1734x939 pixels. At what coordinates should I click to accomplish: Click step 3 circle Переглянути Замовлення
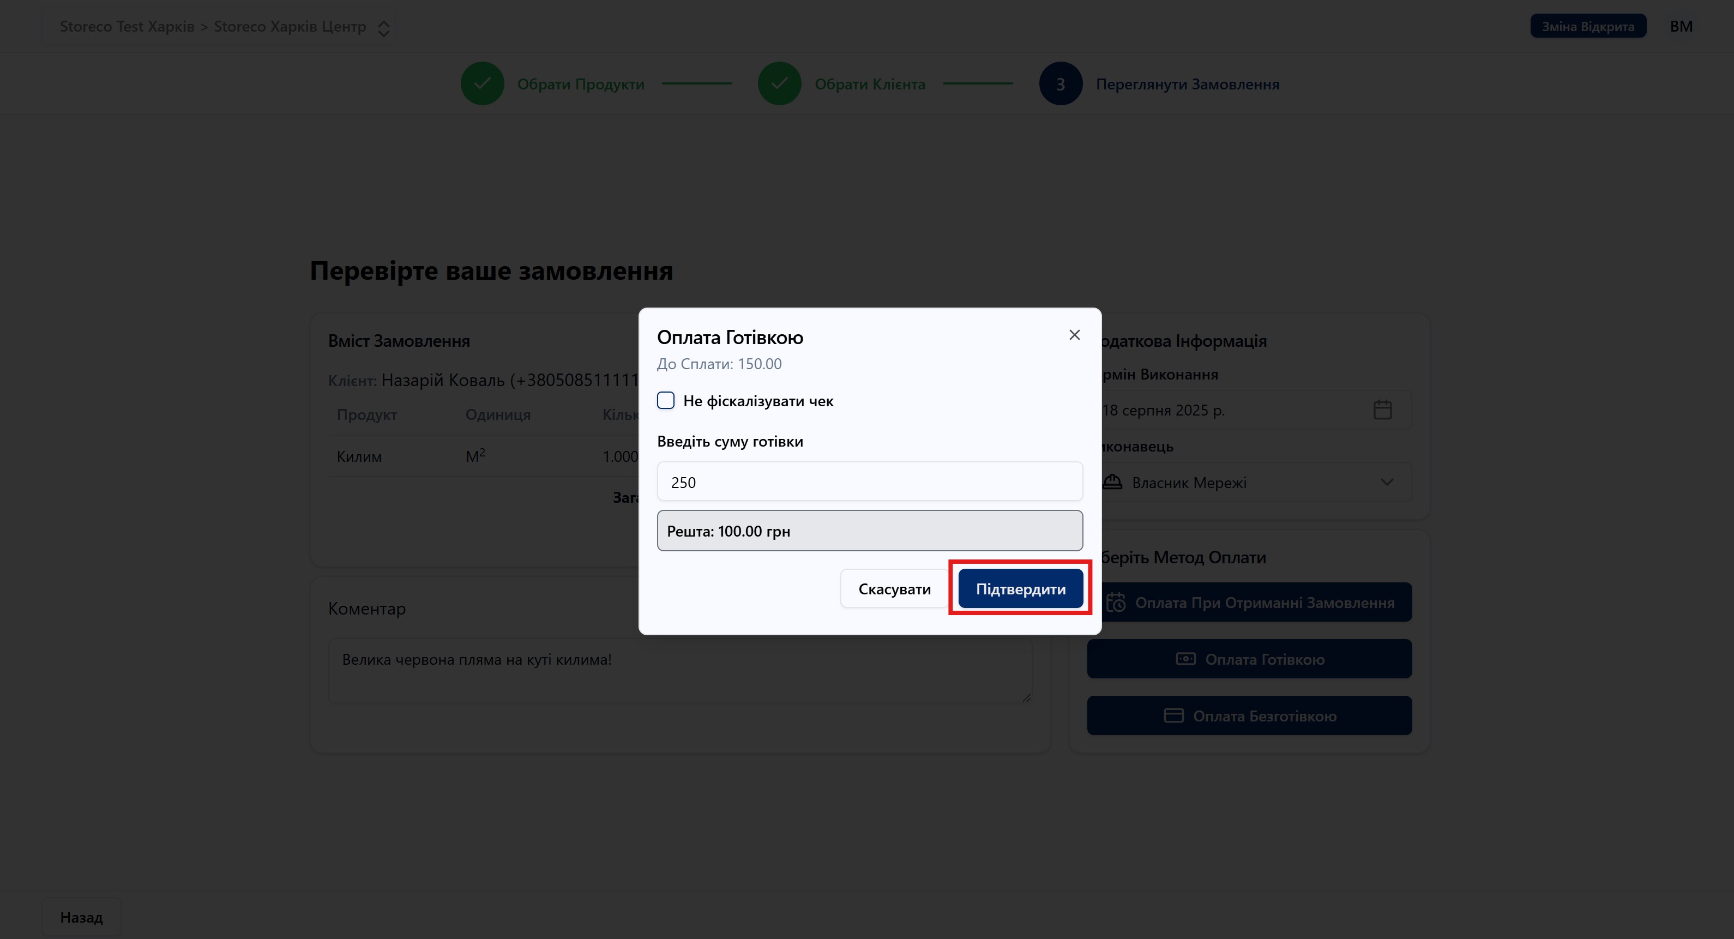[x=1060, y=83]
